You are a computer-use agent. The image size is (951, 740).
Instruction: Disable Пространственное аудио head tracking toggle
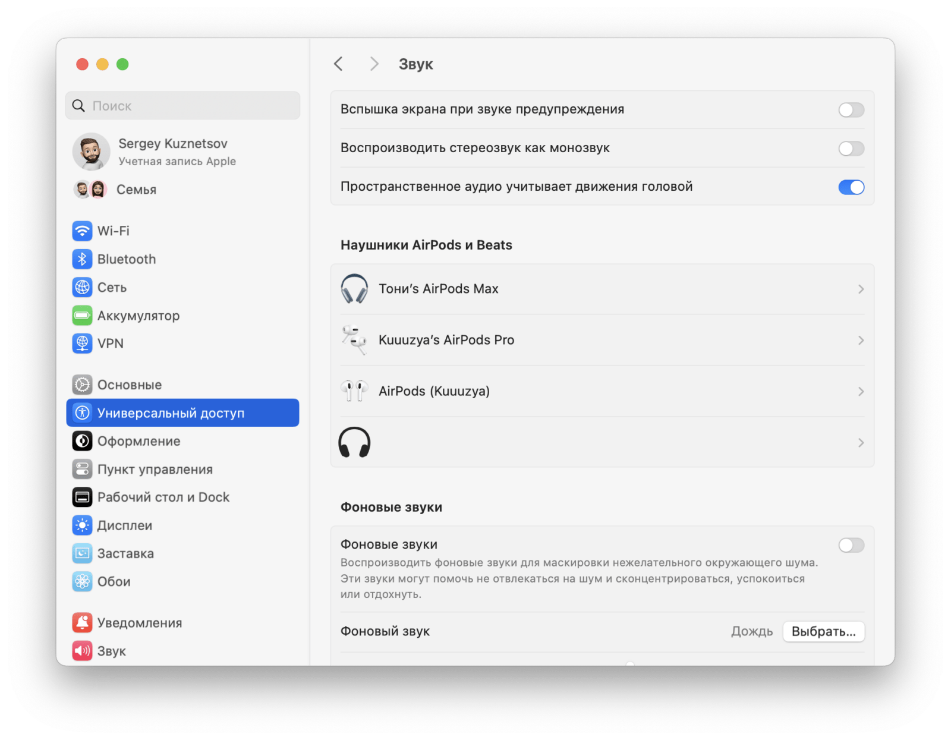click(851, 187)
